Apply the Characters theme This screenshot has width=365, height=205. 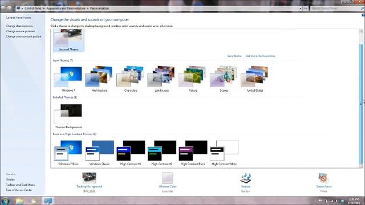[131, 79]
